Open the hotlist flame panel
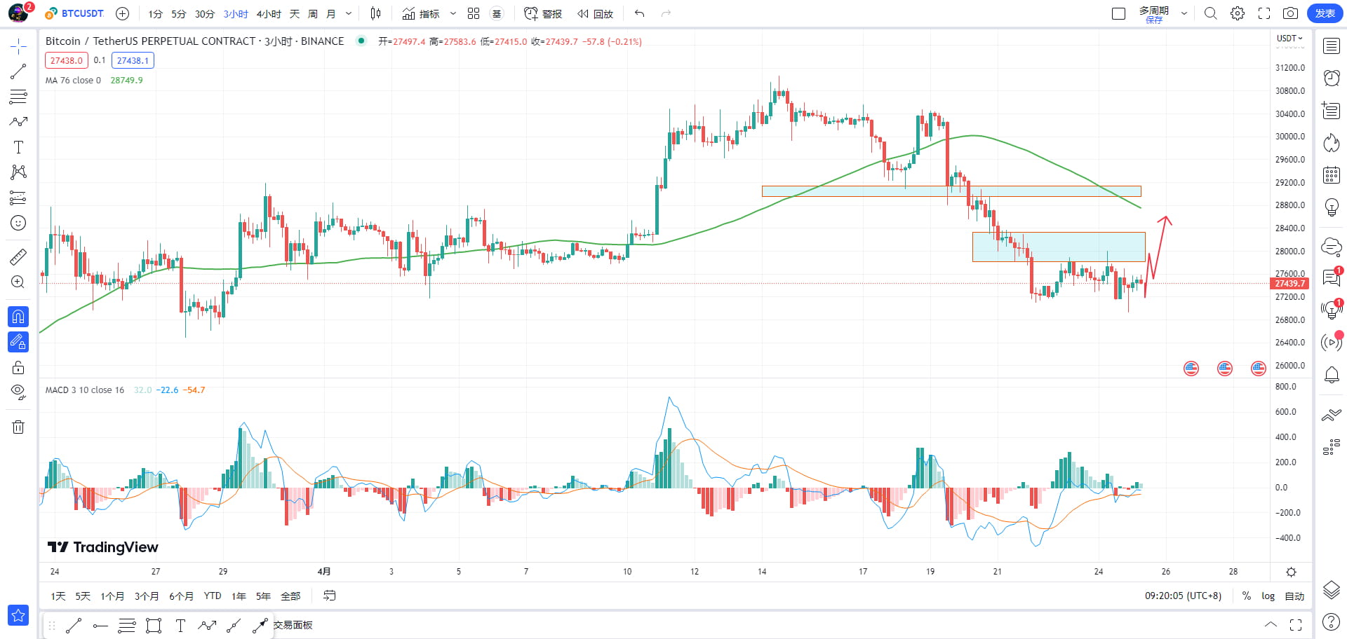Screen dimensions: 1347x639 point(1331,143)
